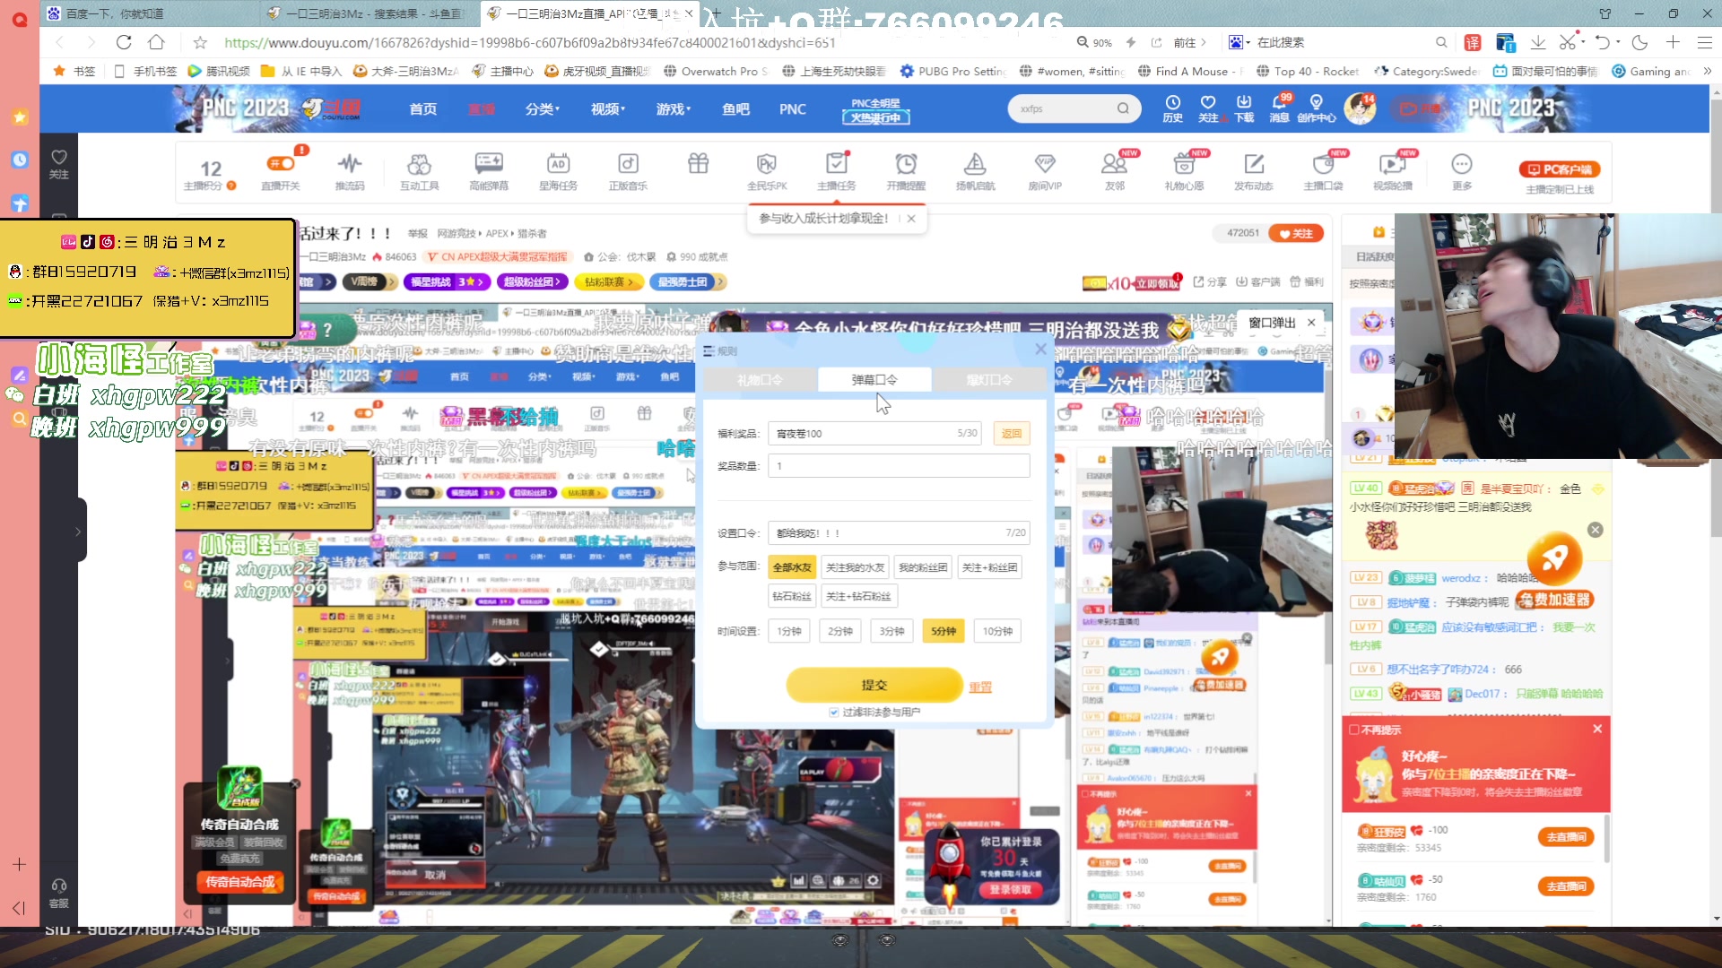This screenshot has height=968, width=1722.
Task: Close 参与收入成长计划 tooltip
Action: coord(911,218)
